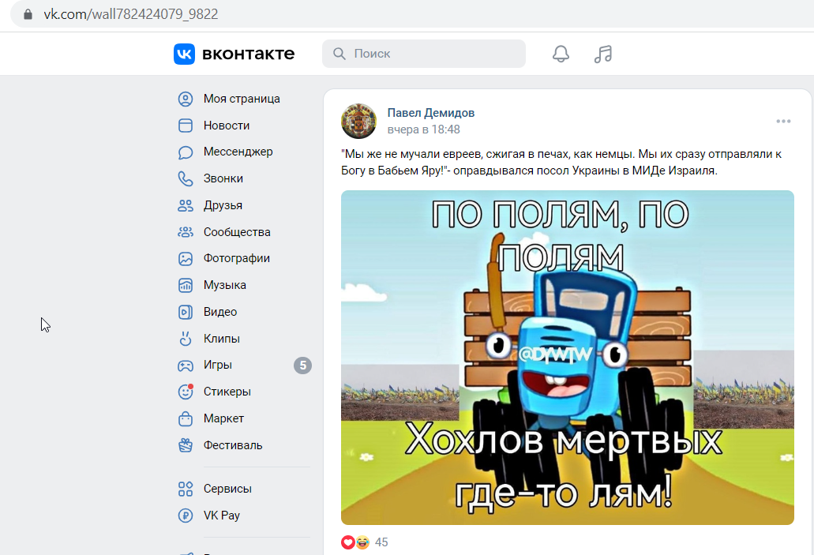
Task: Open Мессенджер from sidebar
Action: pos(238,152)
